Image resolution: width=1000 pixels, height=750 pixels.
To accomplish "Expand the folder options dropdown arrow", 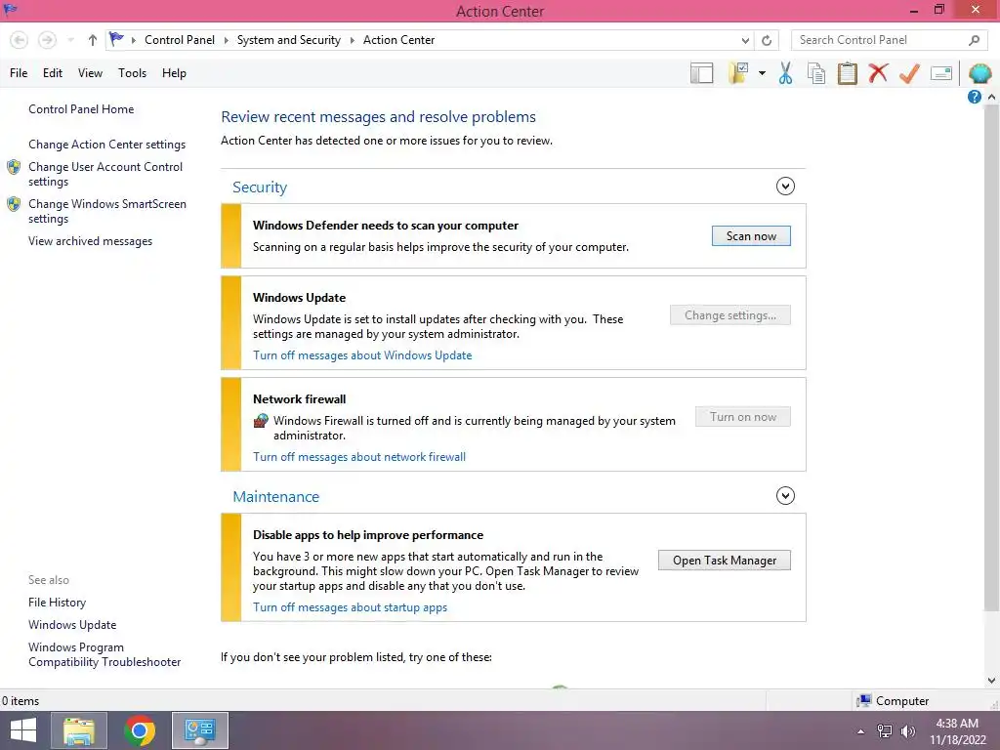I will pos(762,73).
